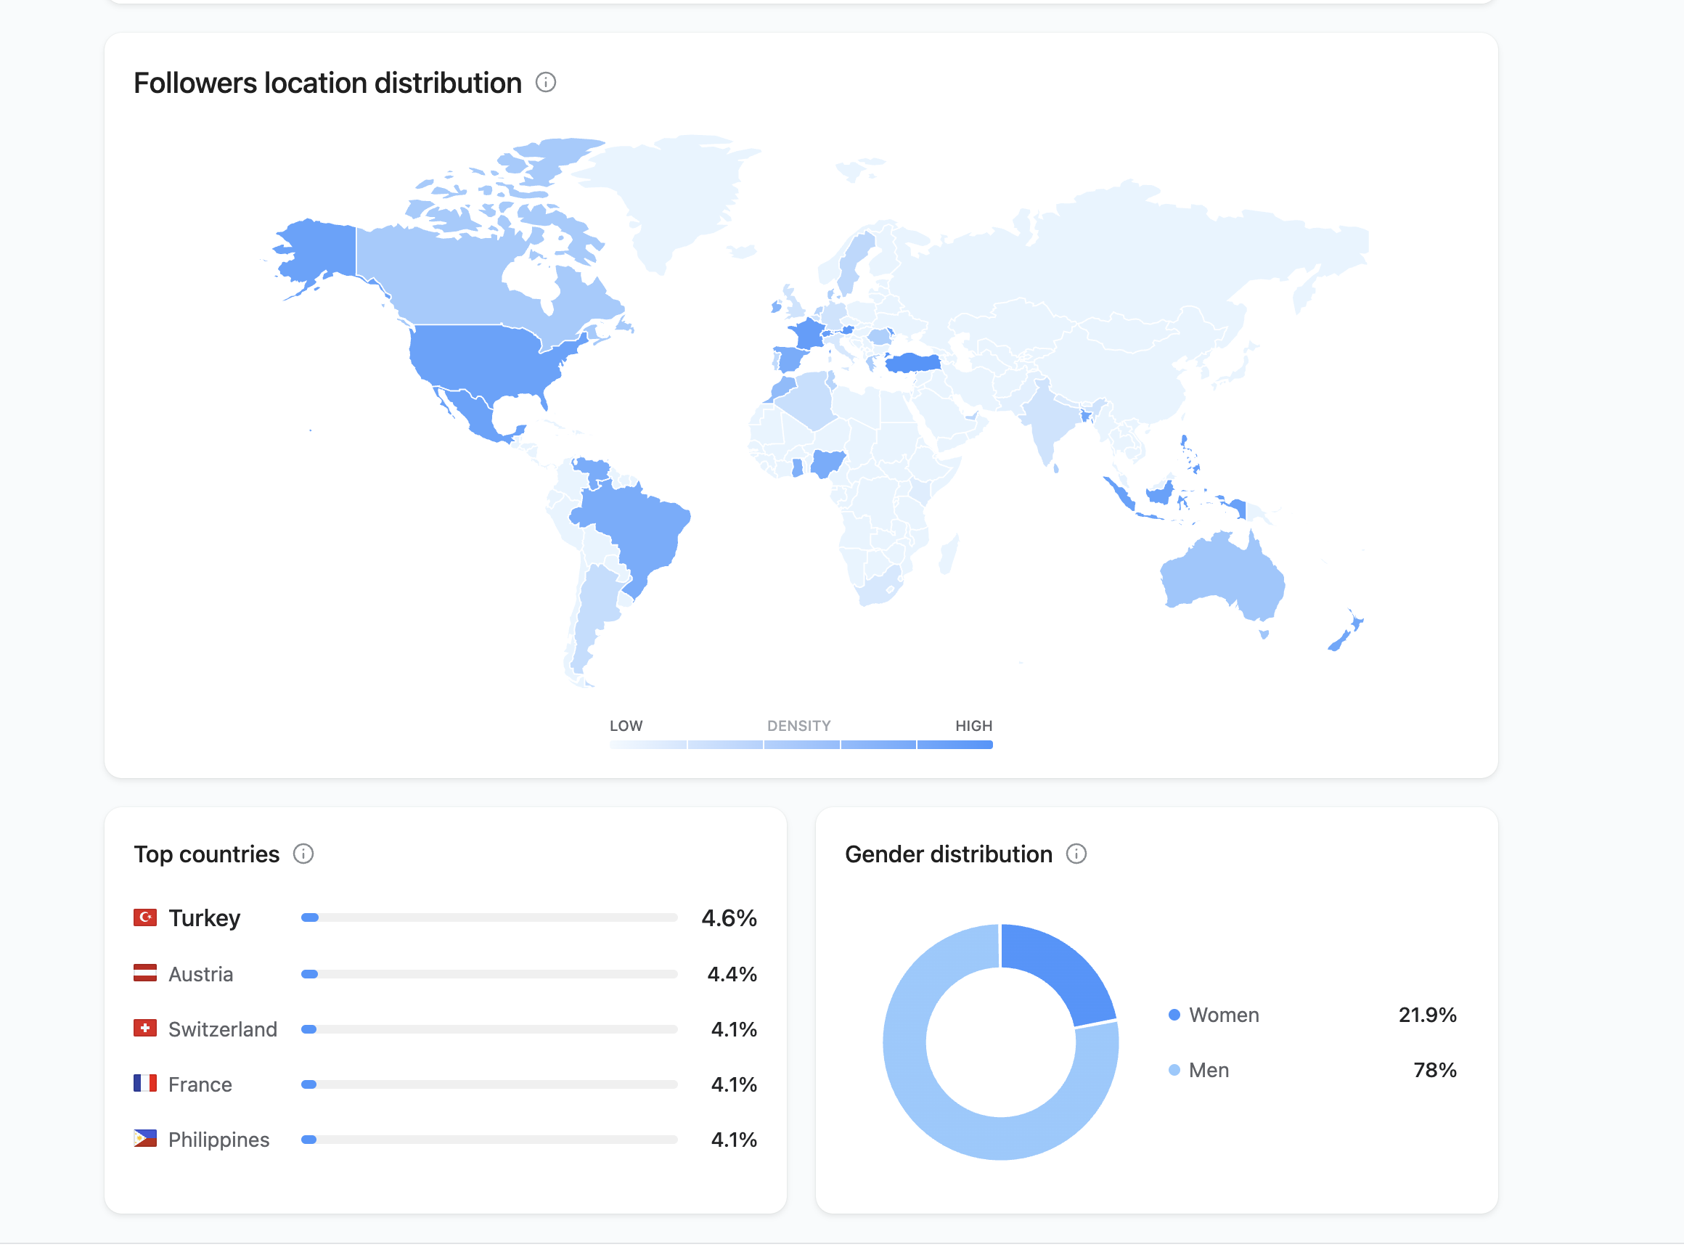Click Brazil on the world map
1684x1247 pixels.
coord(642,528)
